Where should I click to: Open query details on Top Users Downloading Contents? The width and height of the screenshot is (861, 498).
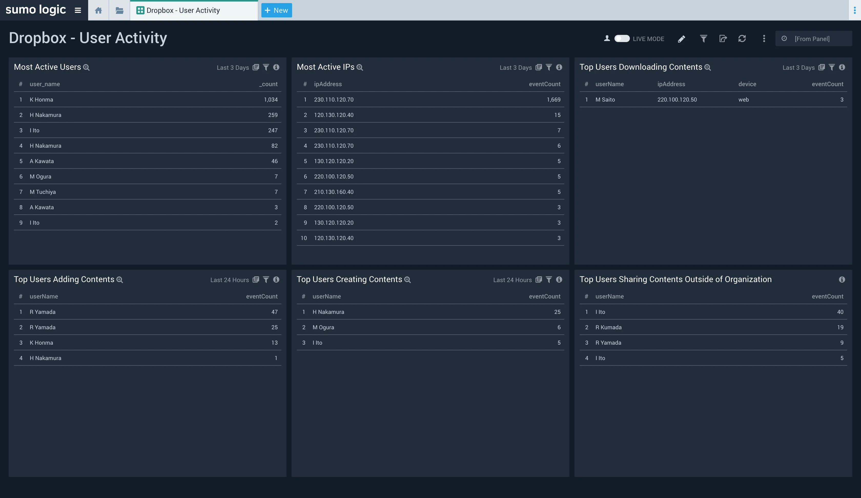coord(821,67)
